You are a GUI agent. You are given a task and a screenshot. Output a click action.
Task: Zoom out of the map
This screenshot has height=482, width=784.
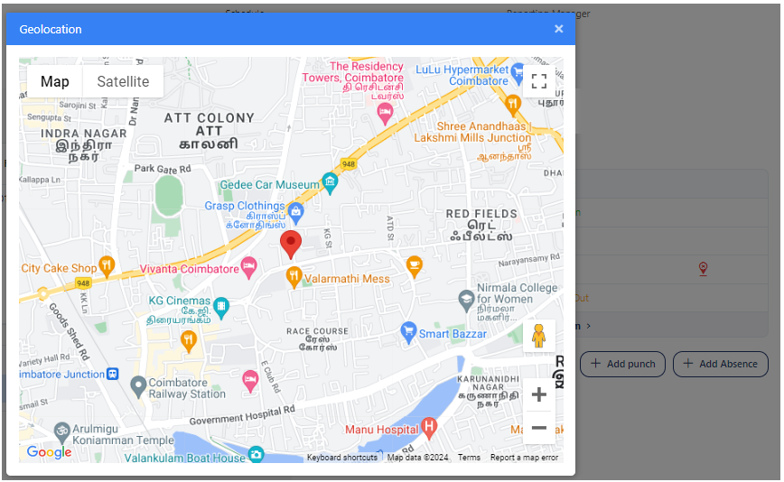[x=539, y=427]
